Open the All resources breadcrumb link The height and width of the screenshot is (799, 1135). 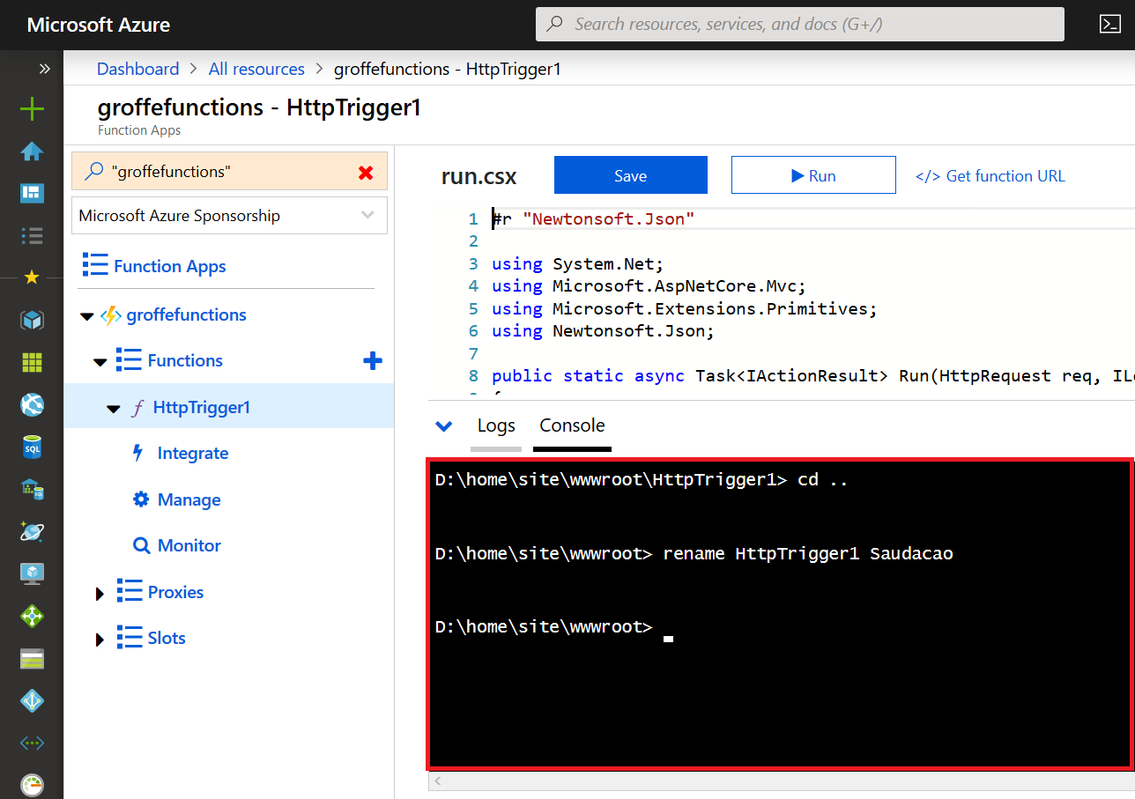pyautogui.click(x=256, y=69)
